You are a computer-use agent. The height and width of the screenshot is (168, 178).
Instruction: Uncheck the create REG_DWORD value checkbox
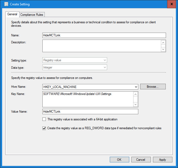[x=44, y=128]
